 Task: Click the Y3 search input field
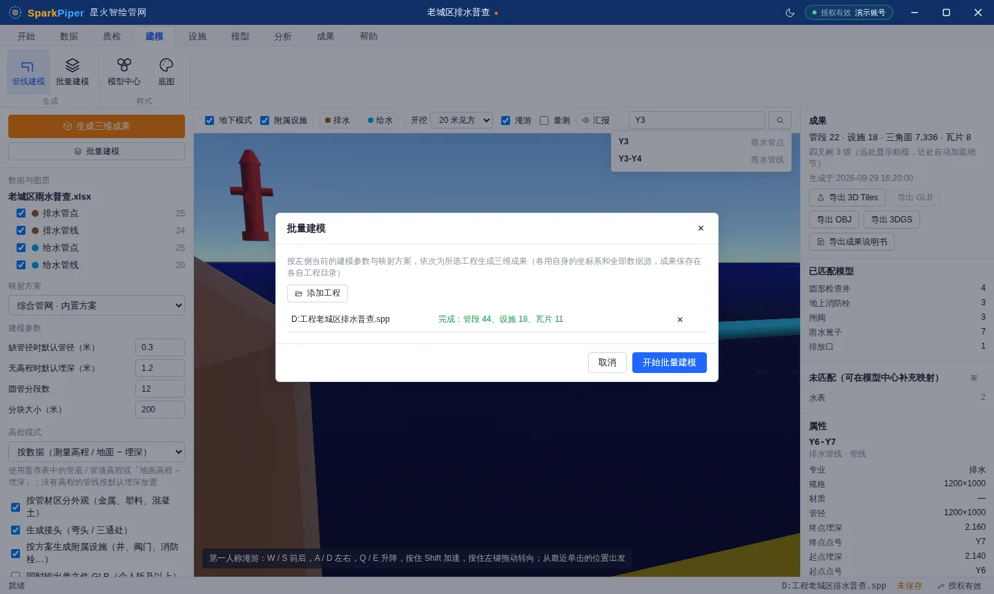click(x=697, y=120)
